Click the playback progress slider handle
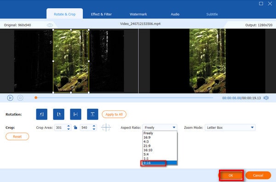This screenshot has width=276, height=182. tap(36, 98)
